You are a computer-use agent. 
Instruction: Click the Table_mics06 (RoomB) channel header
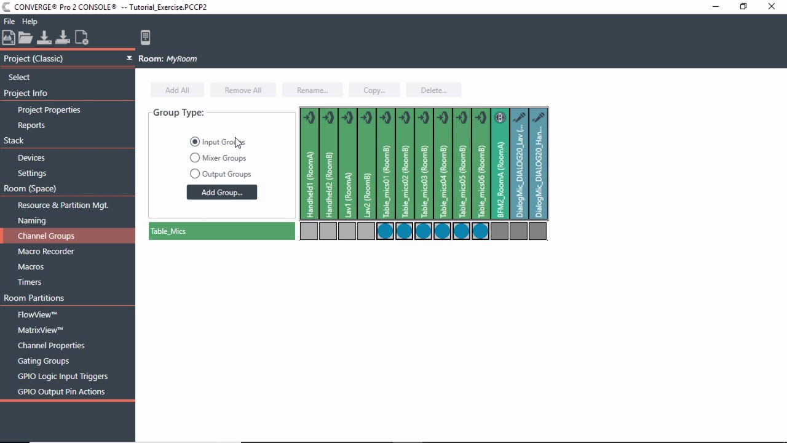(x=481, y=164)
